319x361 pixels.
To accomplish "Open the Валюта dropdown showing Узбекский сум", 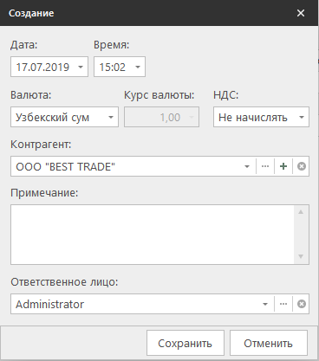I will pyautogui.click(x=64, y=117).
